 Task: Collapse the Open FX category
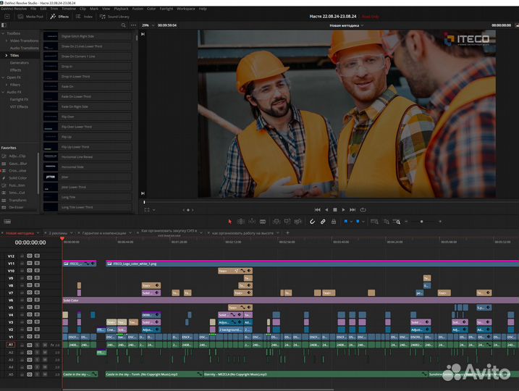point(4,77)
